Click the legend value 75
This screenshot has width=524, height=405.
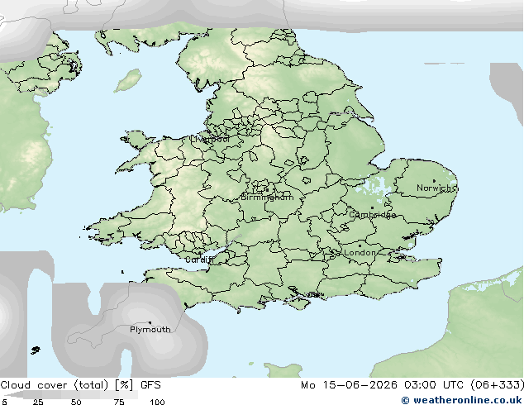pyautogui.click(x=119, y=402)
